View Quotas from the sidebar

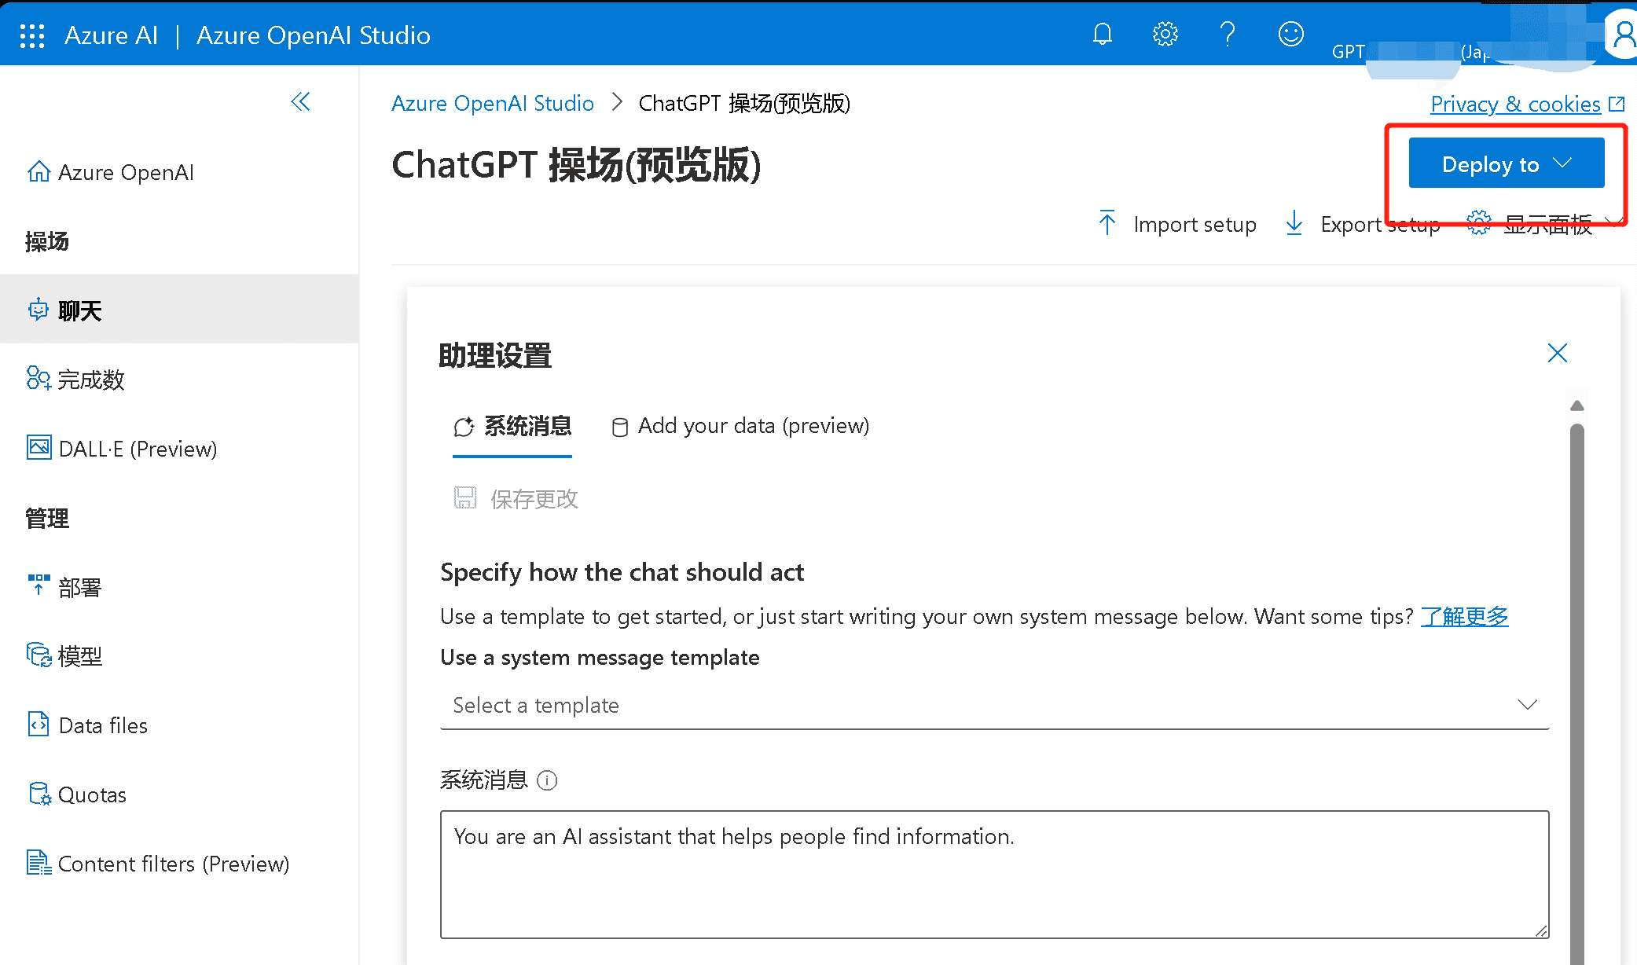[92, 794]
